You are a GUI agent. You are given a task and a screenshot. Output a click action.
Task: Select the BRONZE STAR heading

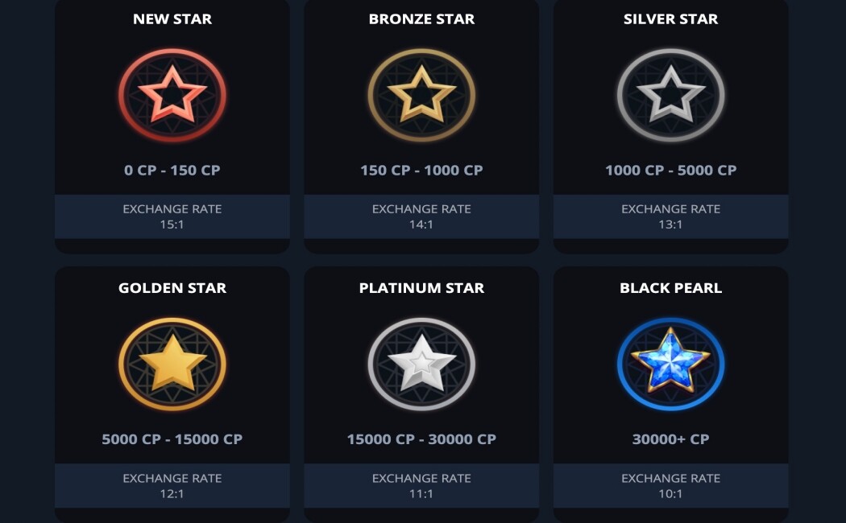(421, 19)
